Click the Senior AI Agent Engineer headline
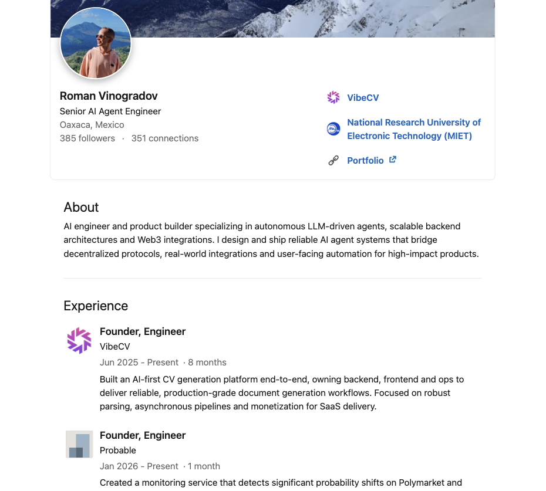This screenshot has width=546, height=491. click(x=110, y=111)
